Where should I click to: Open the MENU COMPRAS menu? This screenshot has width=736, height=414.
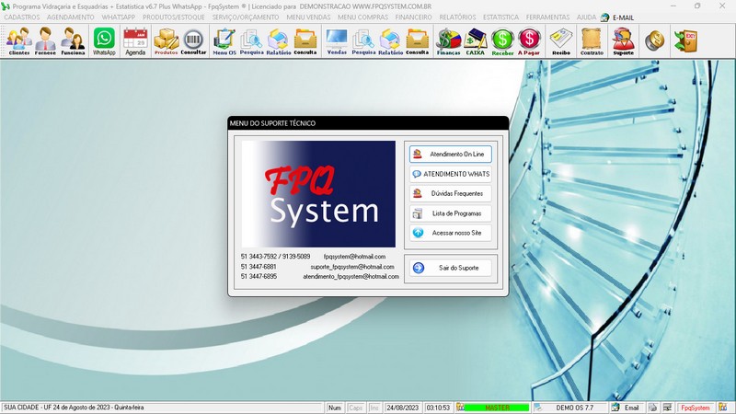(362, 17)
